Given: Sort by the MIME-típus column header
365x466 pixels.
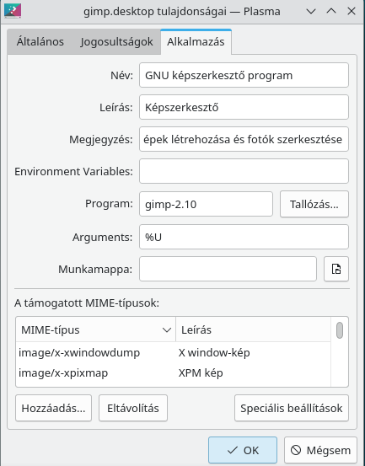Looking at the screenshot, I should [96, 329].
